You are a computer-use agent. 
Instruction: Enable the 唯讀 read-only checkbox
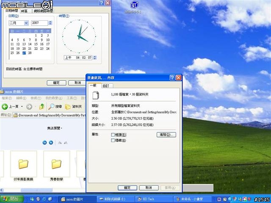coord(113,134)
